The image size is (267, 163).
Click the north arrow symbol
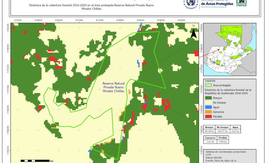193,31
